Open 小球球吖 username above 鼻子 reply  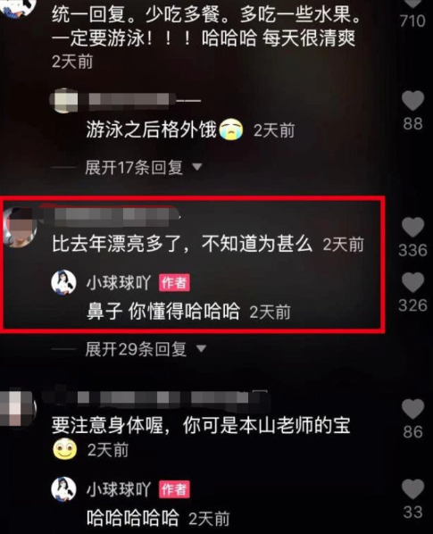[x=119, y=283]
